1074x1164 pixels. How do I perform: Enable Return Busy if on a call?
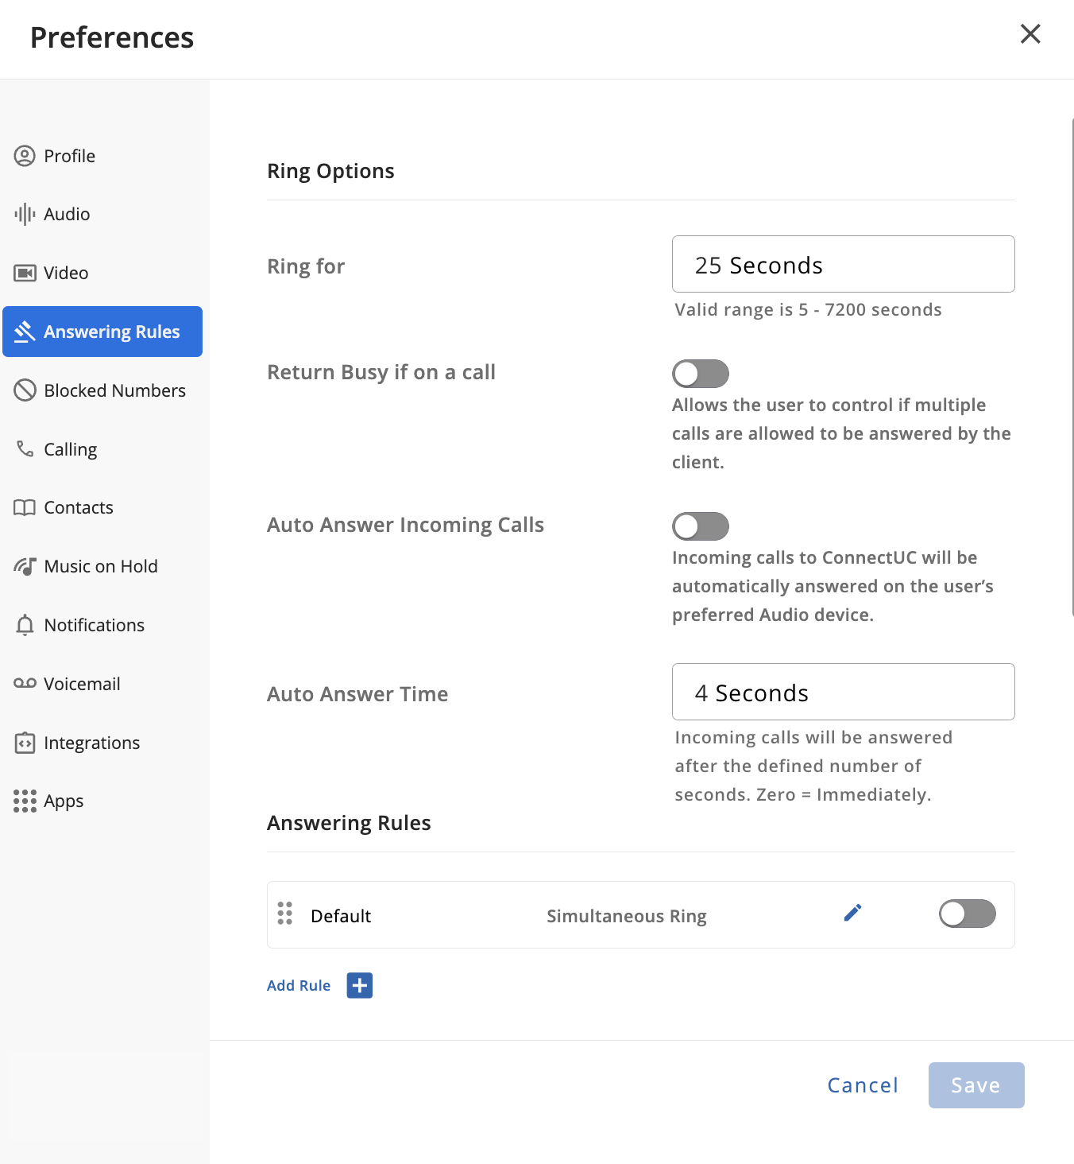pos(700,374)
